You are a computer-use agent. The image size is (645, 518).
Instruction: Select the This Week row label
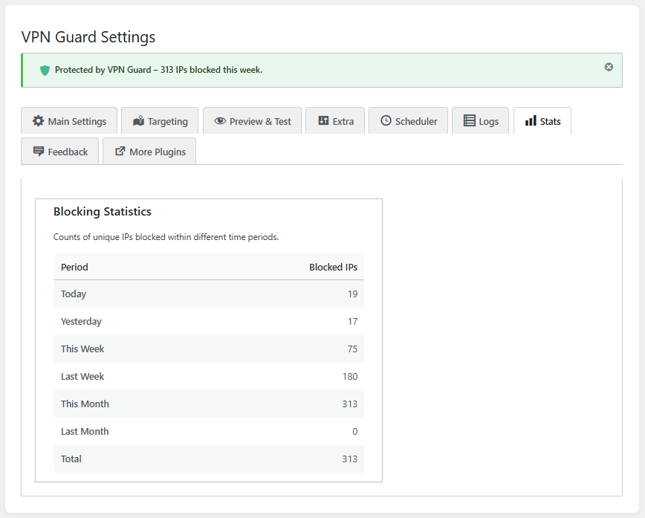pyautogui.click(x=82, y=349)
